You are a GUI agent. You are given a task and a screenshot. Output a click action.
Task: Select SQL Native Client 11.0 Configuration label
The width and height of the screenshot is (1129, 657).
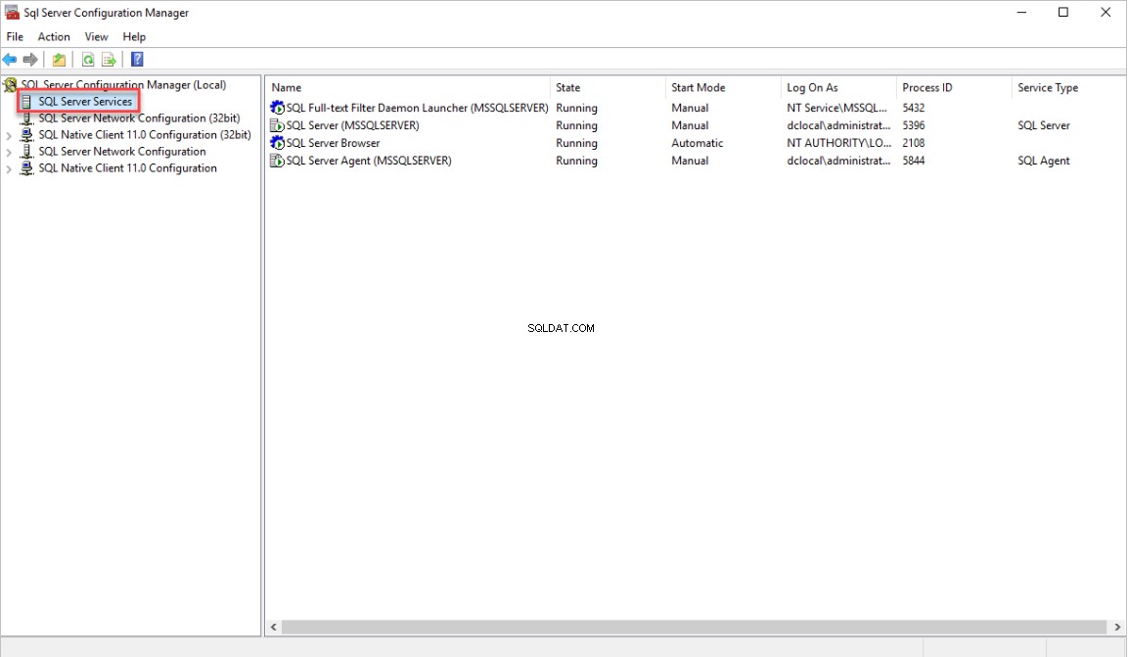[127, 167]
